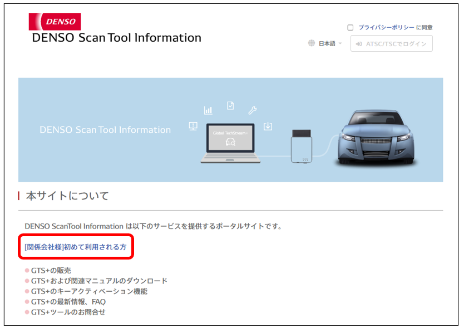Click the download icon in the banner
Image resolution: width=464 pixels, height=329 pixels.
tap(268, 126)
